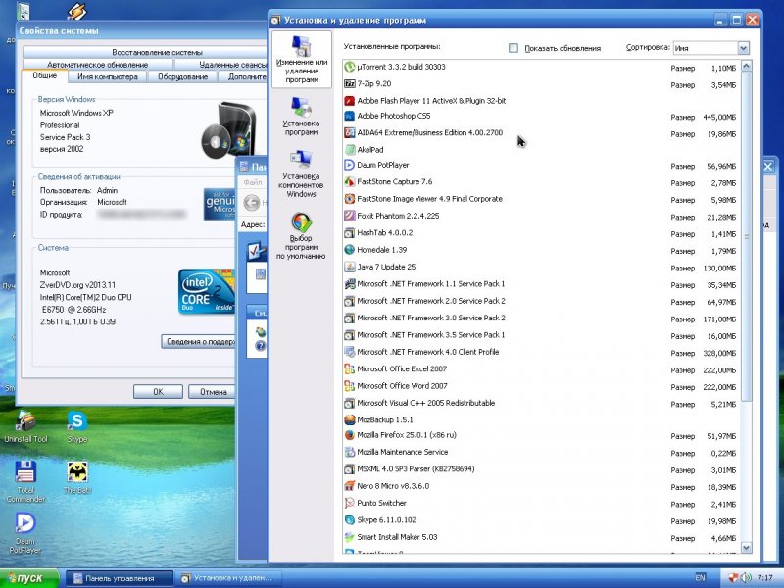This screenshot has height=588, width=784.
Task: Click the MozBackup 1.5.1 icon
Action: [350, 420]
